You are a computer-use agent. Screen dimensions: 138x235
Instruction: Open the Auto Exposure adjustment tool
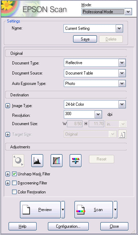18,160
